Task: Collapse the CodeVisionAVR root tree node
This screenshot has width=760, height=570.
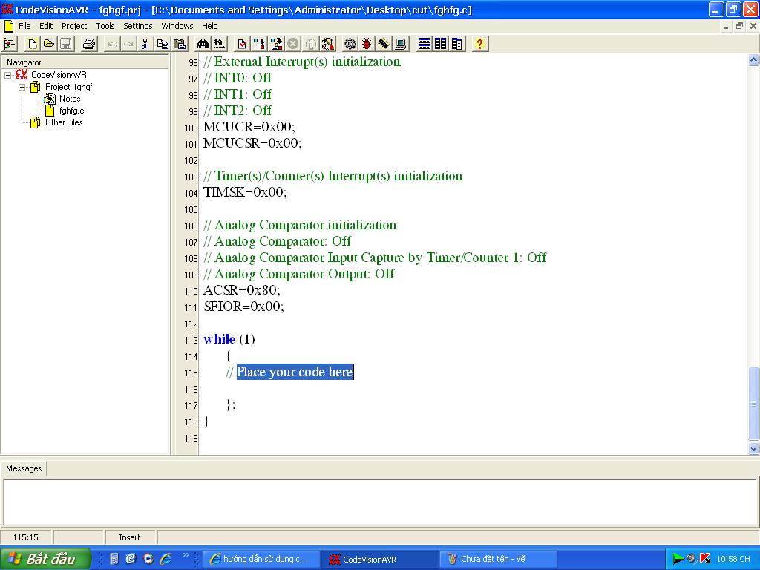Action: click(7, 75)
